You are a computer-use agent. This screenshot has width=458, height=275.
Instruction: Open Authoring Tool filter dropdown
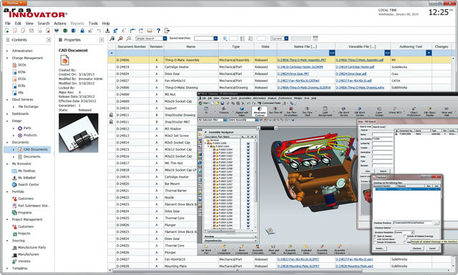coord(429,53)
